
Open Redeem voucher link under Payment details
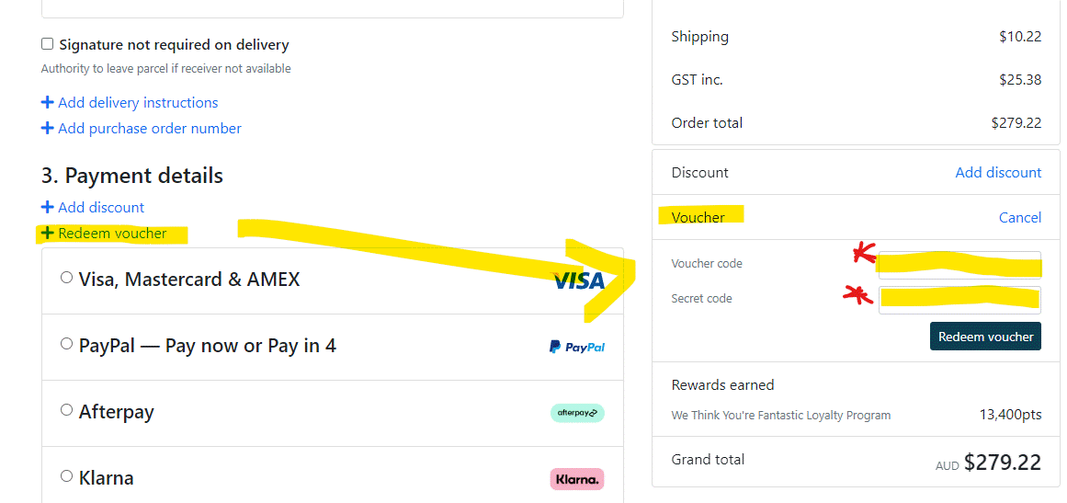[112, 234]
